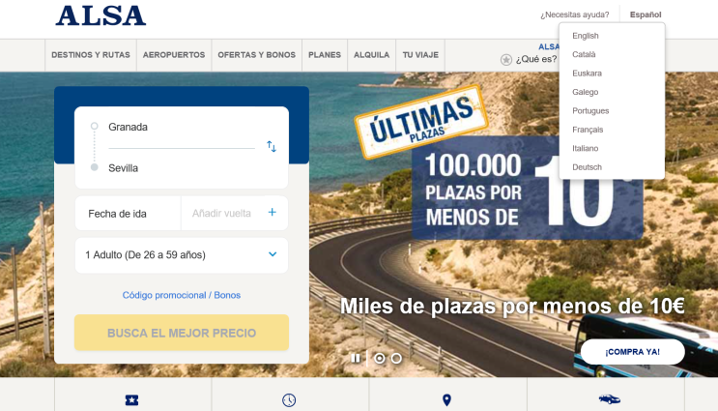Viewport: 718px width, 411px height.
Task: Open the Ofertas y Bonos menu
Action: (256, 55)
